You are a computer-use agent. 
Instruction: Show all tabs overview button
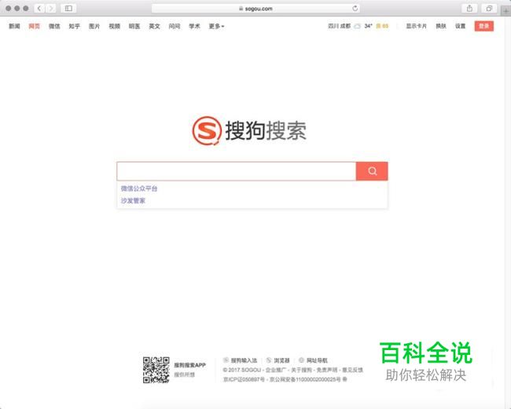[489, 9]
